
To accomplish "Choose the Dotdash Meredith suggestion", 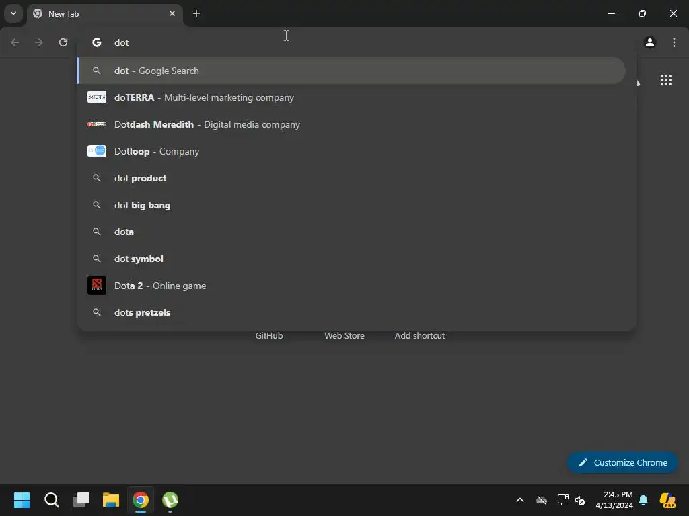I will [x=351, y=124].
